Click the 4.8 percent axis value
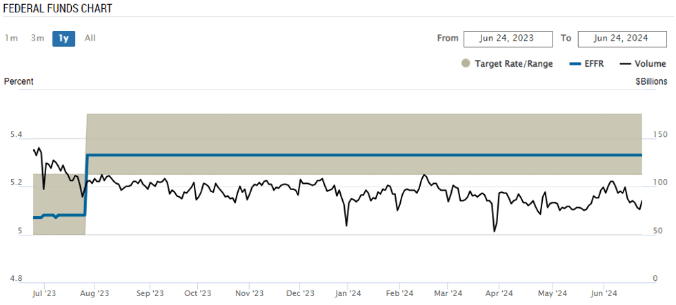 tap(15, 279)
